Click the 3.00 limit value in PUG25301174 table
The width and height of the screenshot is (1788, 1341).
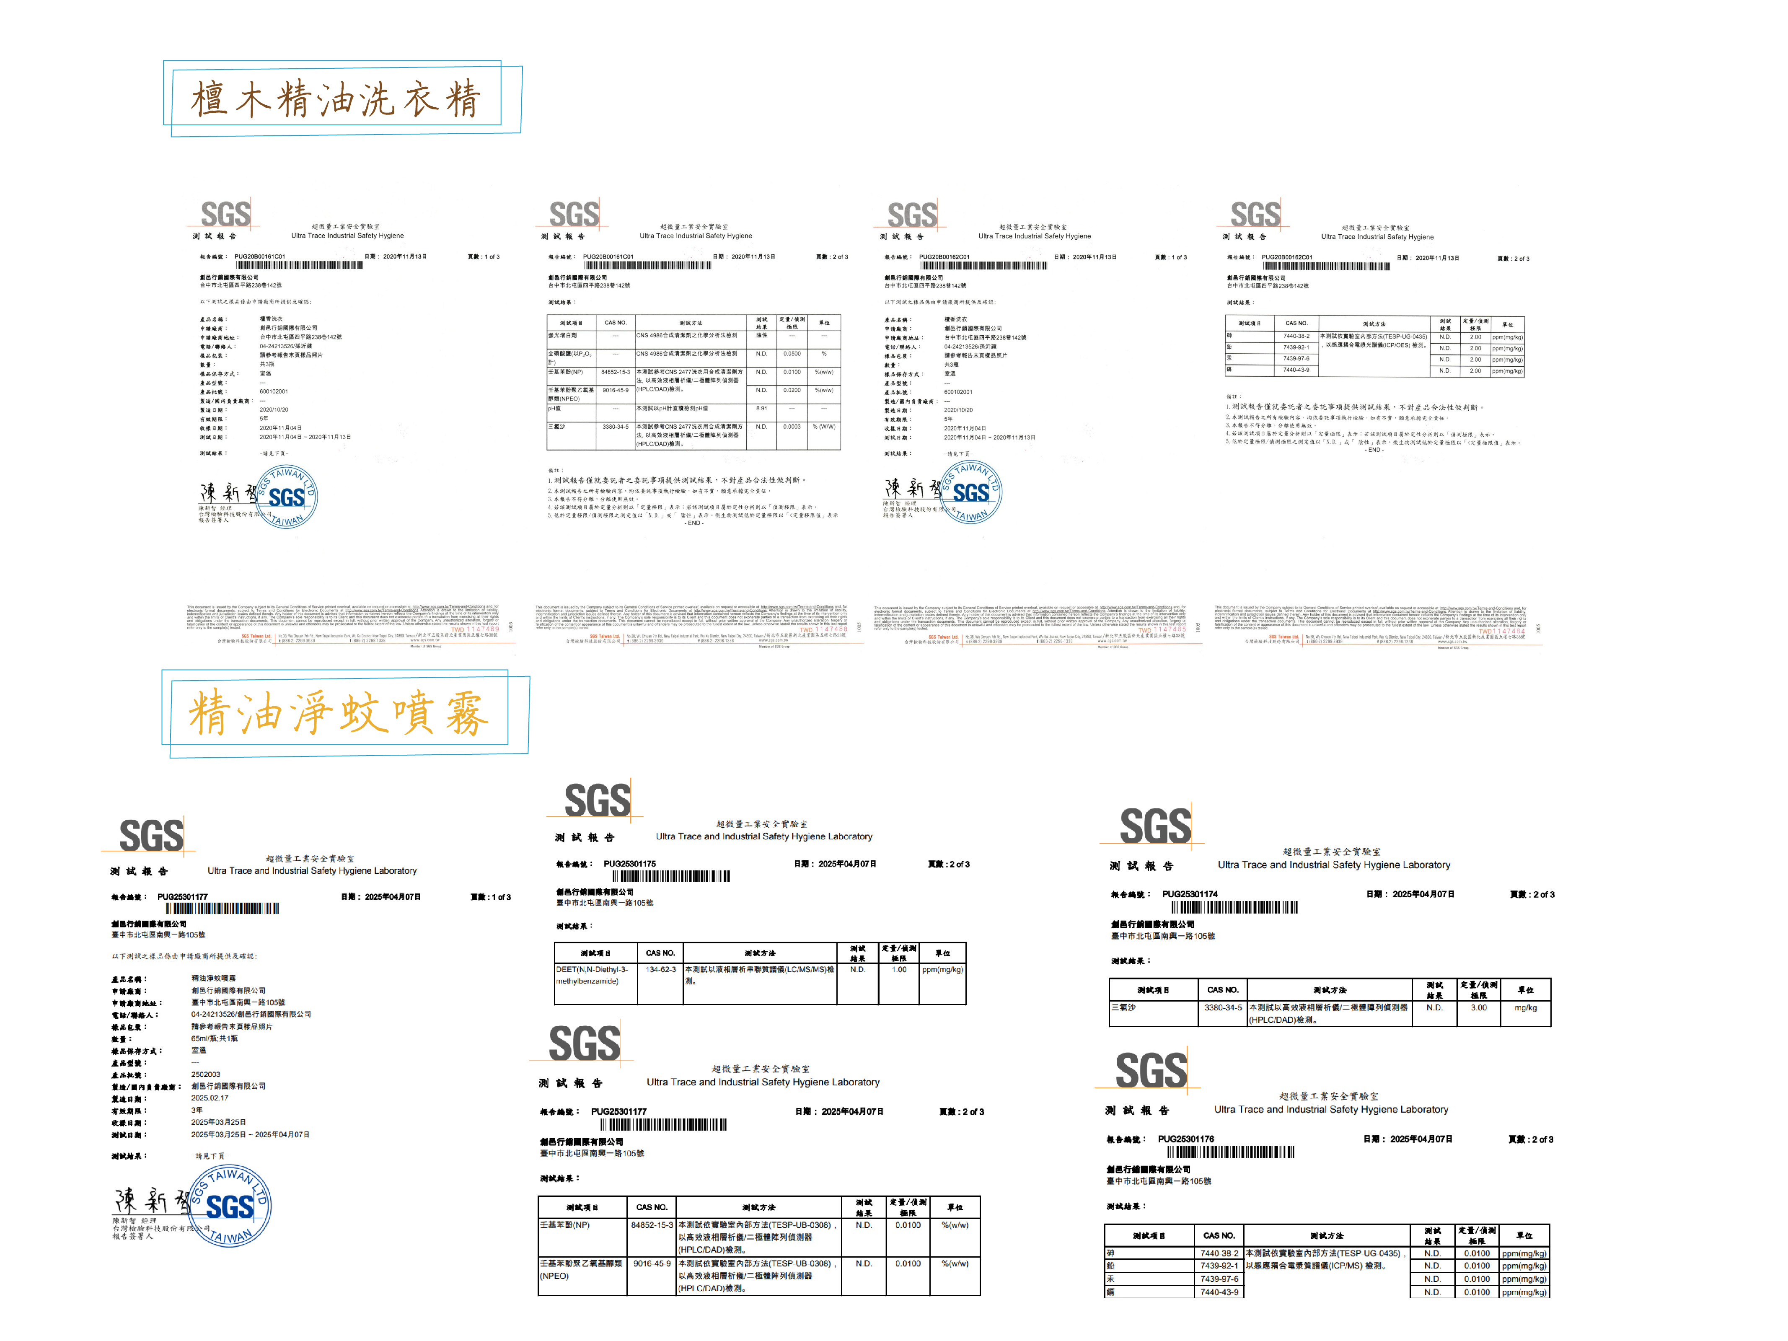(x=1478, y=1008)
